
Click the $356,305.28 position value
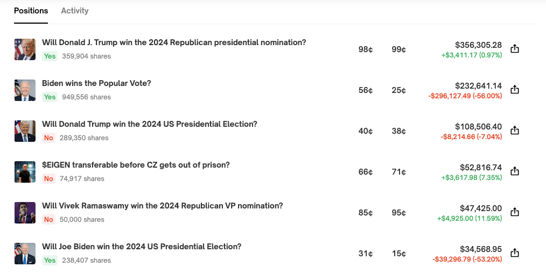[x=478, y=45]
